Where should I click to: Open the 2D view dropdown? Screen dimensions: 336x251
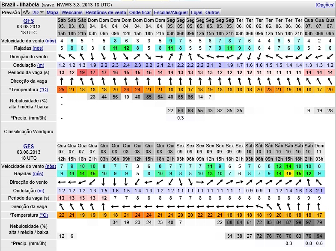[x=38, y=12]
